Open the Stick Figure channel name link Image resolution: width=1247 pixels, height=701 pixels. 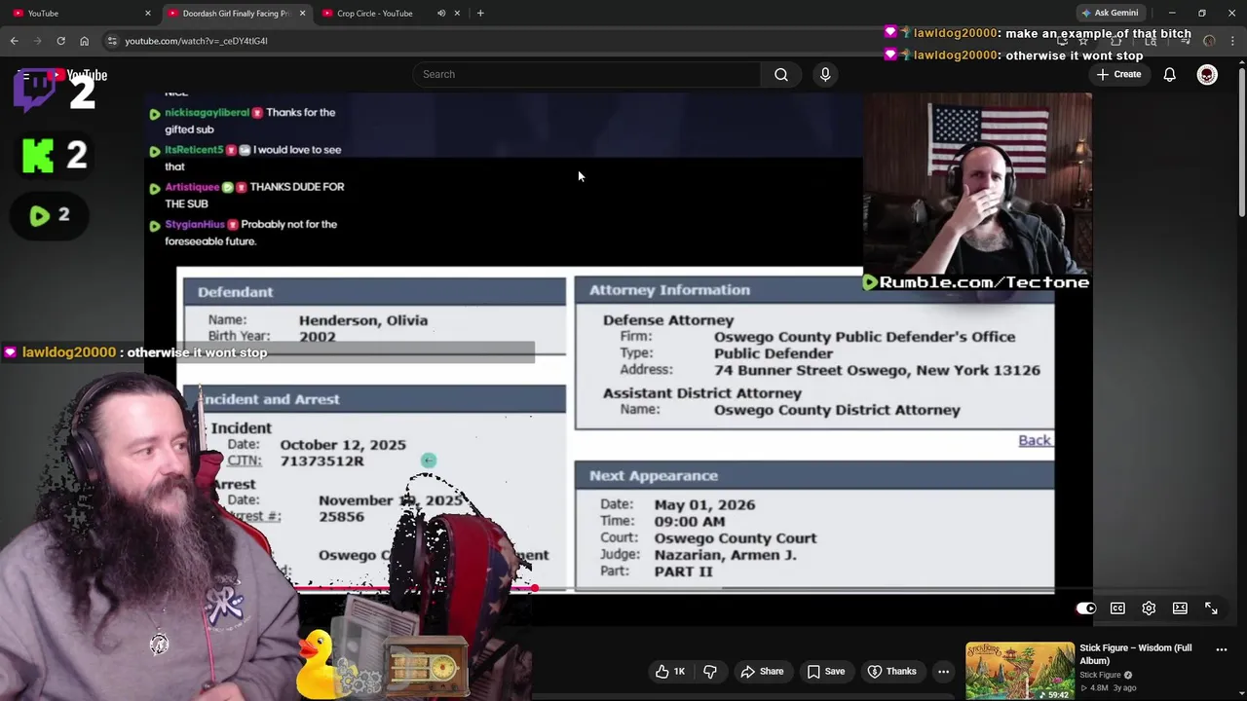[1100, 675]
